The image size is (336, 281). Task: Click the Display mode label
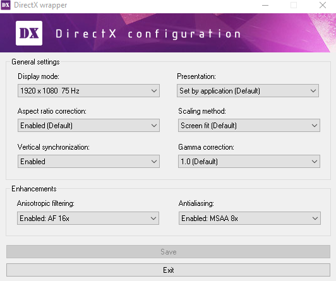click(x=39, y=76)
